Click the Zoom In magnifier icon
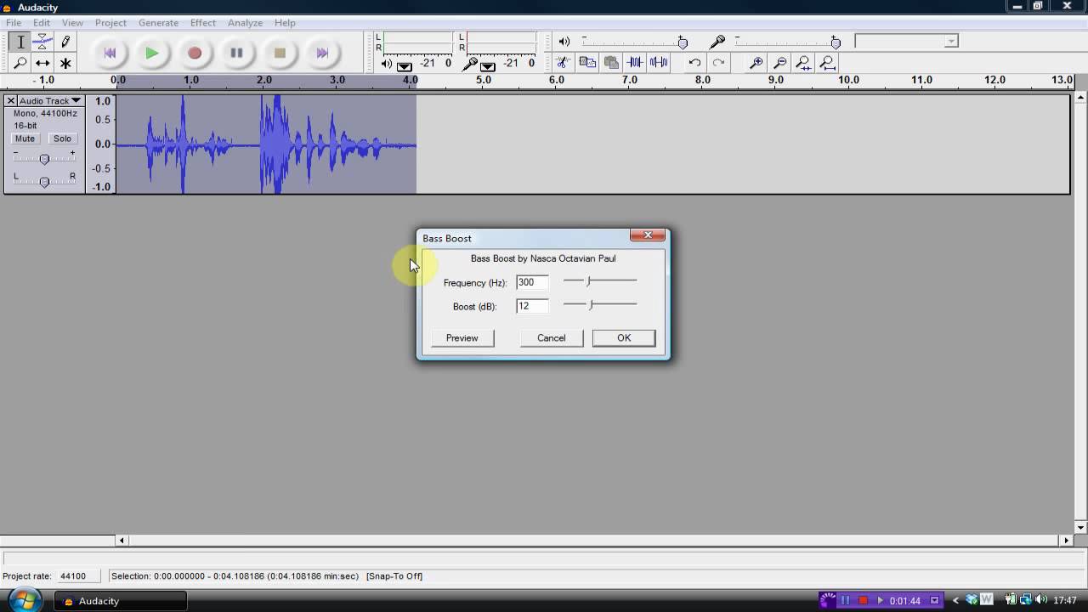1088x612 pixels. pos(756,63)
